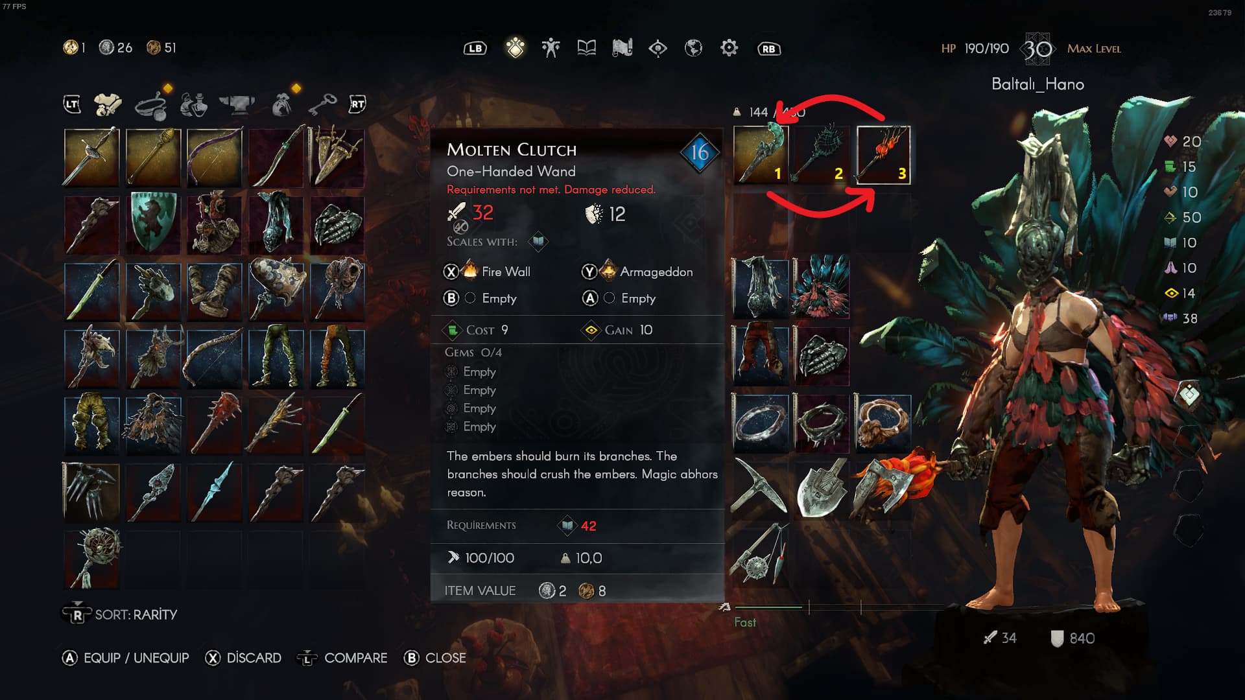Cycle to next inventory category with RT

pos(357,104)
